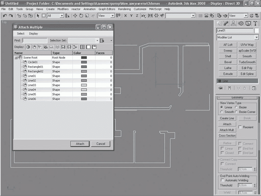Viewport: 261px width, 196px height.
Task: Click the Undo arrow in main toolbar
Action: point(5,16)
